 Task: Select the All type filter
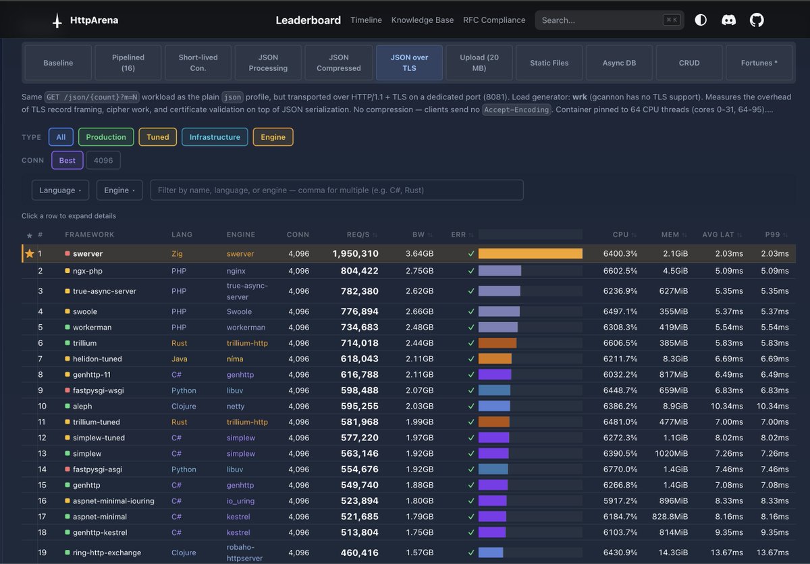61,137
